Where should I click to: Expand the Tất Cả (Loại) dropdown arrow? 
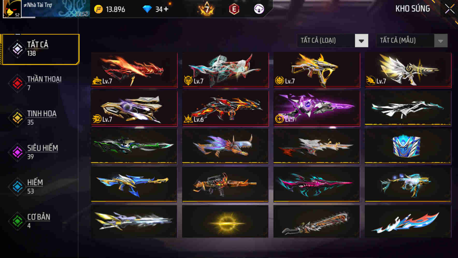361,41
